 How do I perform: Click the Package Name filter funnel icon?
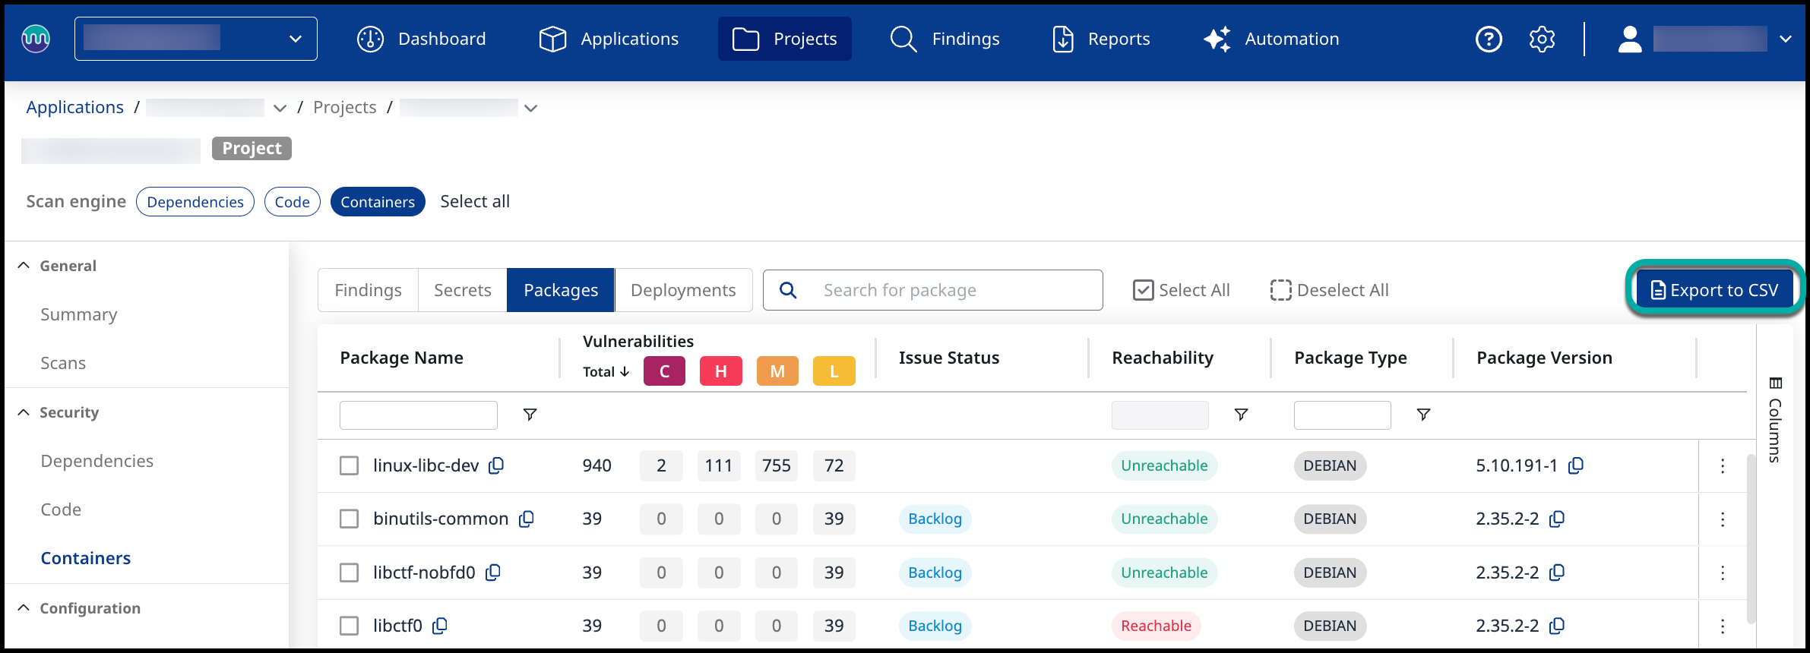click(x=530, y=415)
